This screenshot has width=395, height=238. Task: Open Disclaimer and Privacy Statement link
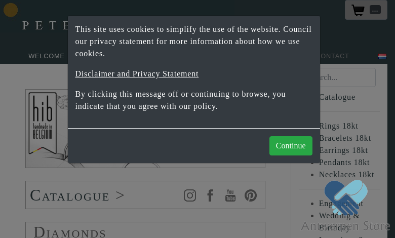click(137, 74)
